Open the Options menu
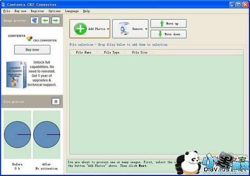The width and height of the screenshot is (250, 176). point(55,11)
